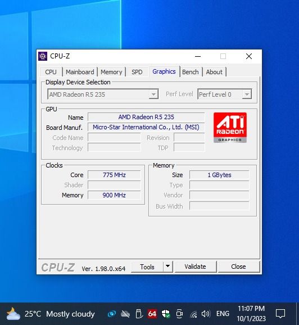Open the About tab
Viewport: 299px width, 325px height.
[214, 72]
